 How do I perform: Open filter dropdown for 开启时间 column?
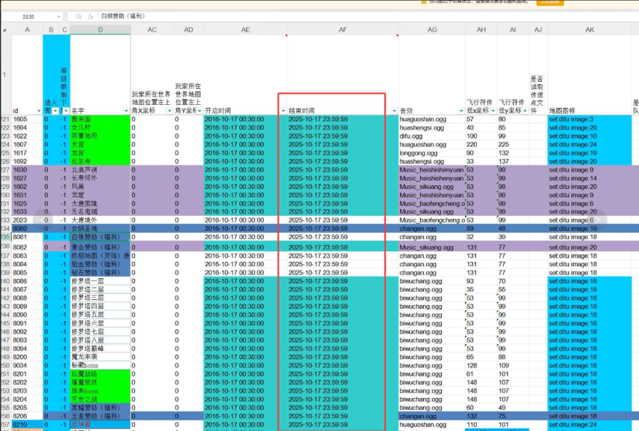(x=283, y=111)
